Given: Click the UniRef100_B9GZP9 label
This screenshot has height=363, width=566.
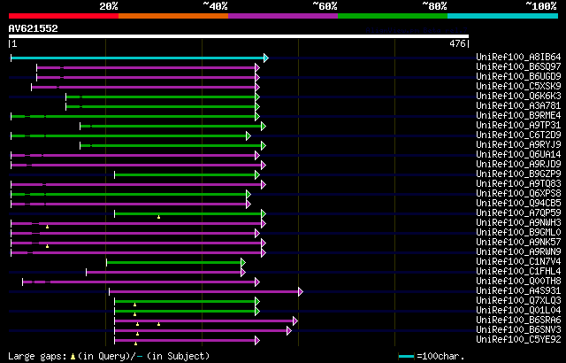Looking at the screenshot, I should pyautogui.click(x=518, y=174).
